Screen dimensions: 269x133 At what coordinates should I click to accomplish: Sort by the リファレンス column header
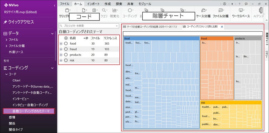click(x=110, y=38)
